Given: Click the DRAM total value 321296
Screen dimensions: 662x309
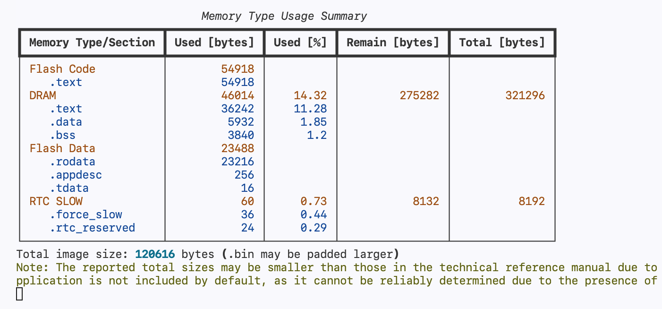Looking at the screenshot, I should 525,95.
